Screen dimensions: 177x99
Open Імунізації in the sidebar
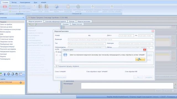pos(3,54)
